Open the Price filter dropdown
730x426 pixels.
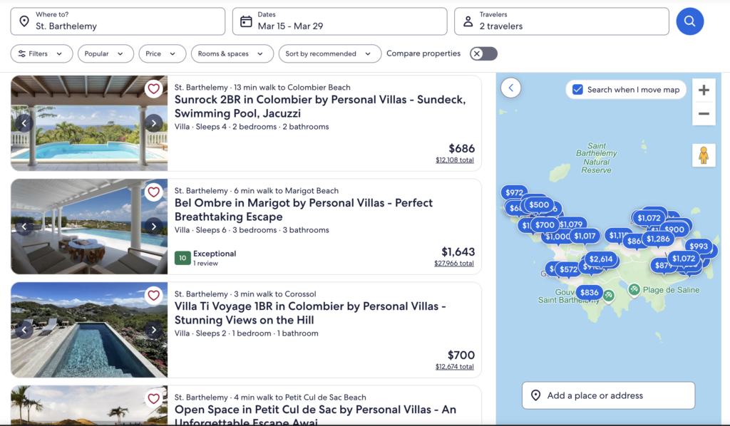[162, 54]
